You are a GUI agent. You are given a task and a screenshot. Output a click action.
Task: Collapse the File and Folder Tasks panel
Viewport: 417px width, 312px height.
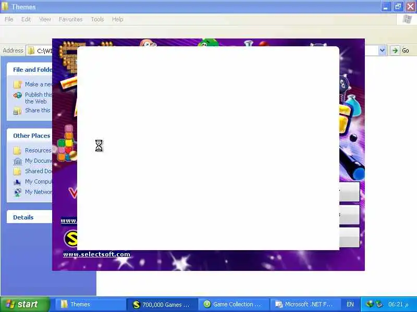30,70
